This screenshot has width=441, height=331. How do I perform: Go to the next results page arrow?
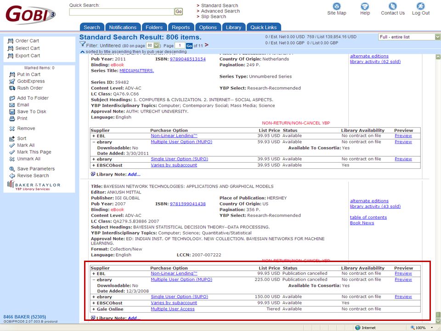tap(207, 45)
